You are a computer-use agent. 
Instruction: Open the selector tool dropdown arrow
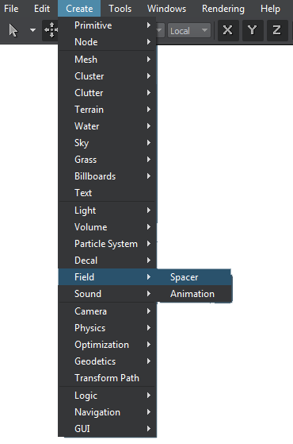click(x=32, y=30)
